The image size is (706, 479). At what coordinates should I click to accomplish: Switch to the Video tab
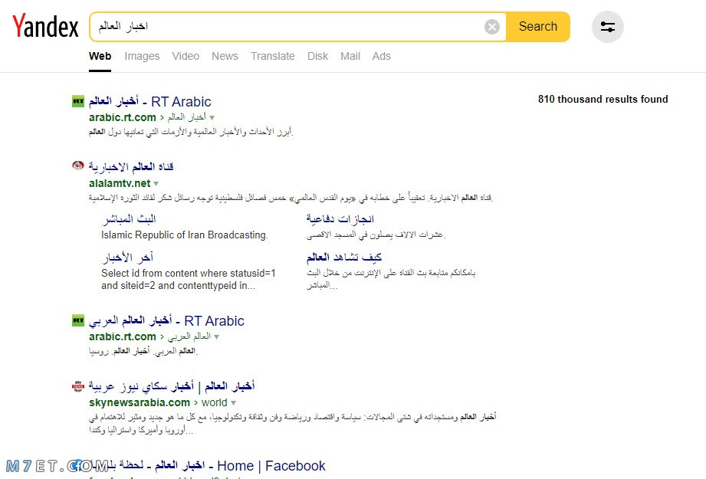coord(186,56)
